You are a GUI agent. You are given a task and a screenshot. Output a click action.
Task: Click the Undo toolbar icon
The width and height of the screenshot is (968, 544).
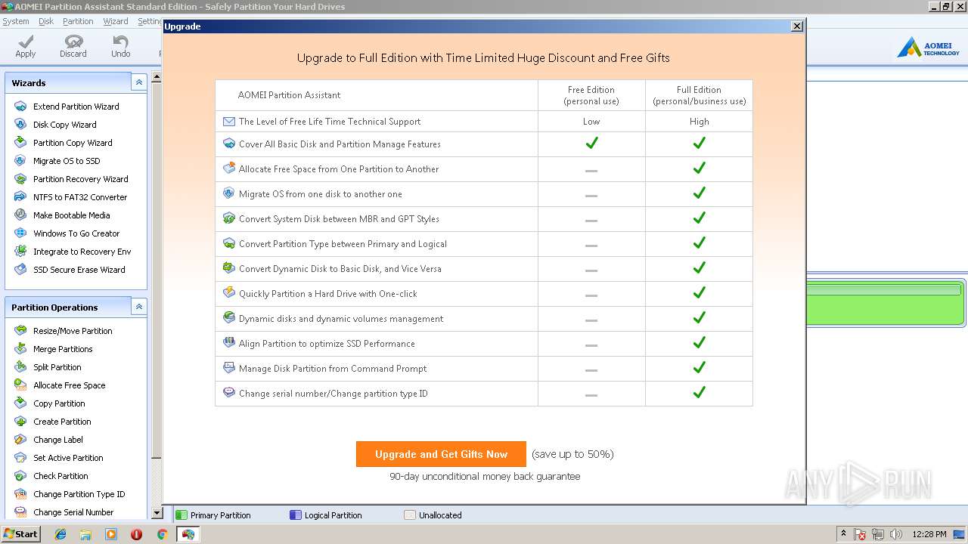pos(121,46)
